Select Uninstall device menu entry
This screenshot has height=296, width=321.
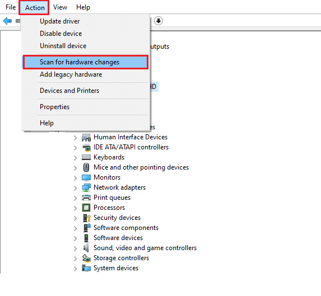[85, 46]
